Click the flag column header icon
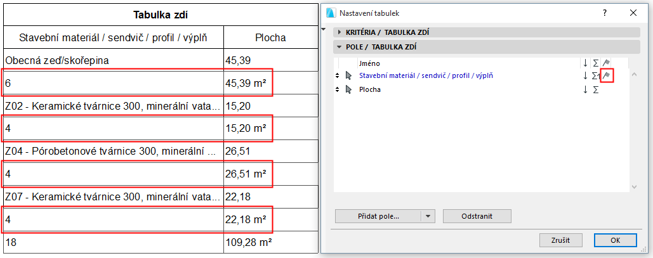653x258 pixels. pos(607,63)
